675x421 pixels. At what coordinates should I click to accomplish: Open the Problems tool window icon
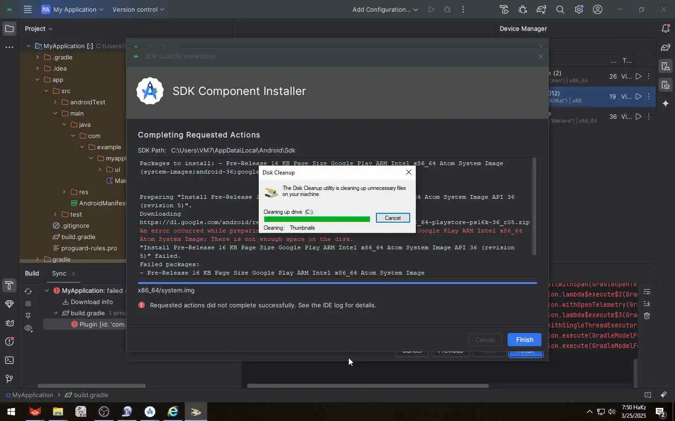click(x=9, y=341)
